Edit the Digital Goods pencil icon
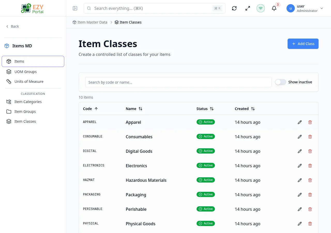Viewport: 331px width, 233px height. 300,151
